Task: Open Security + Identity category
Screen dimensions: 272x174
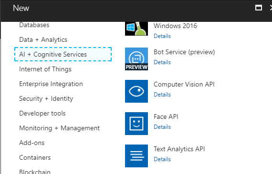Action: click(x=46, y=99)
